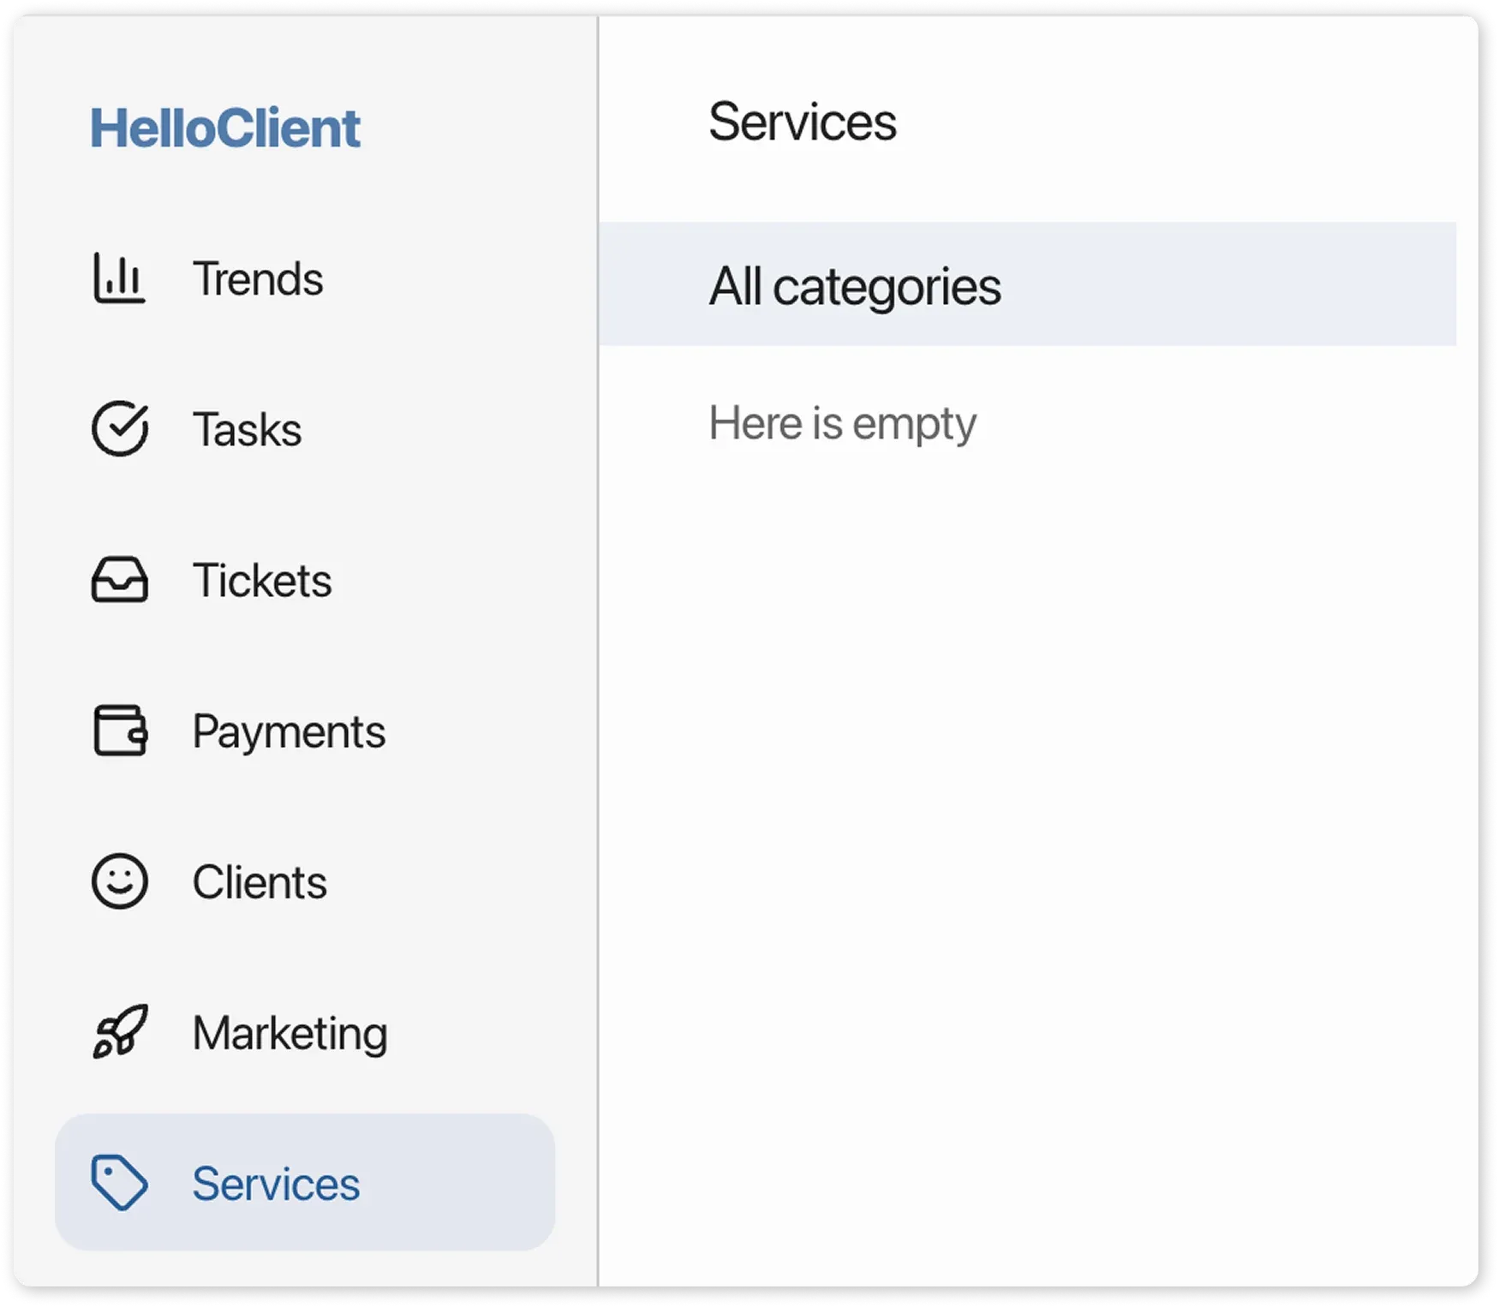Click the Here is empty placeholder text
This screenshot has width=1499, height=1307.
[x=843, y=421]
